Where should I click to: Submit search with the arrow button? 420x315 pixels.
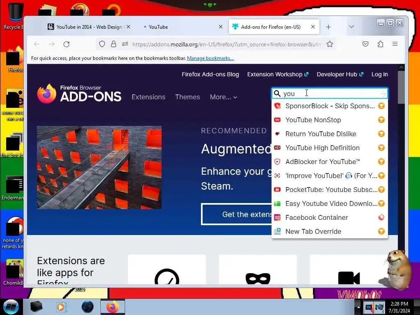[x=383, y=94]
